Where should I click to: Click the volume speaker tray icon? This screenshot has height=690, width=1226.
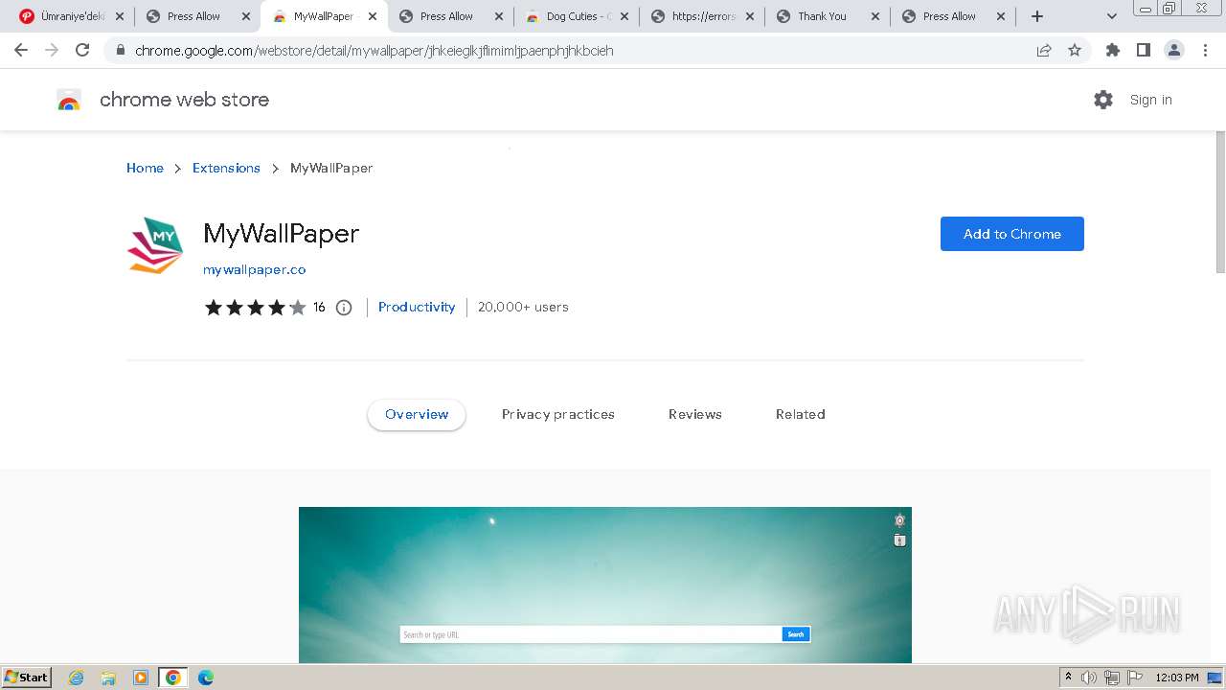[1089, 678]
